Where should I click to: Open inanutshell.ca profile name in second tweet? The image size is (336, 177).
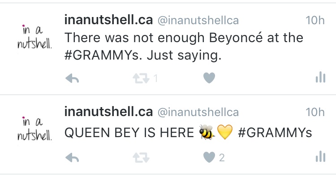[109, 112]
